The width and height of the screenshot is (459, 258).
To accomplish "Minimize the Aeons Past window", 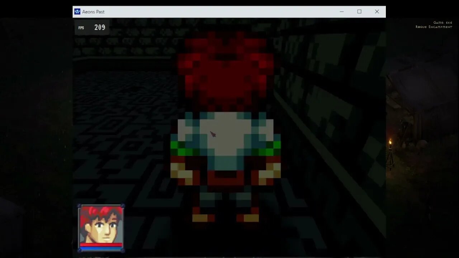I will coord(342,12).
